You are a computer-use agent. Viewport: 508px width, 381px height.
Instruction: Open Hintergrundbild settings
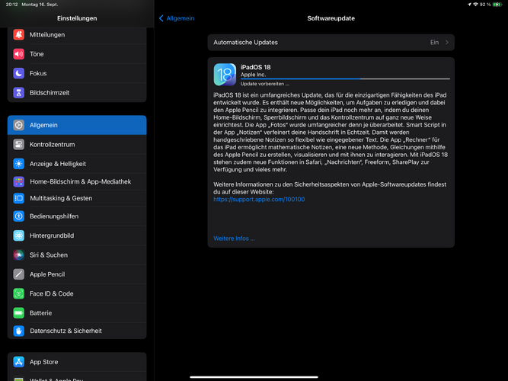[77, 235]
